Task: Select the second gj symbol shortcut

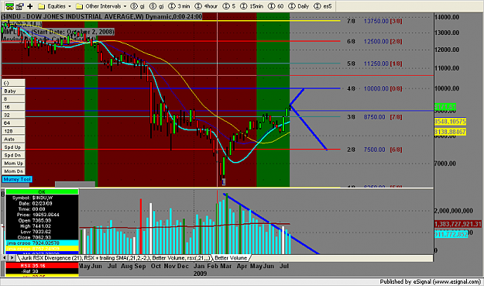Action: [x=156, y=6]
